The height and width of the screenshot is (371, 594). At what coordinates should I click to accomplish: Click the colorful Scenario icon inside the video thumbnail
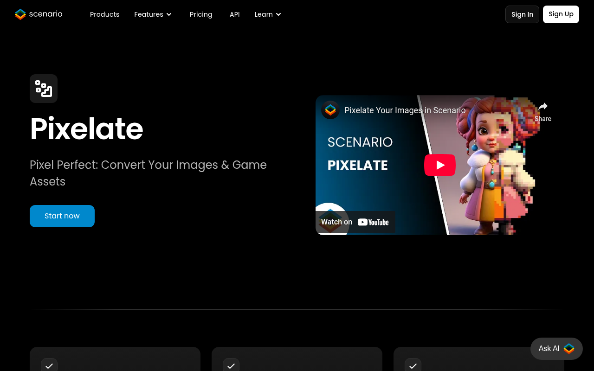[330, 110]
